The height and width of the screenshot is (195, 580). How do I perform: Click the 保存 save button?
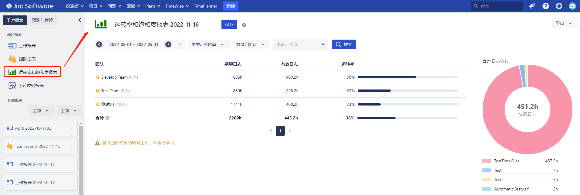pyautogui.click(x=229, y=24)
